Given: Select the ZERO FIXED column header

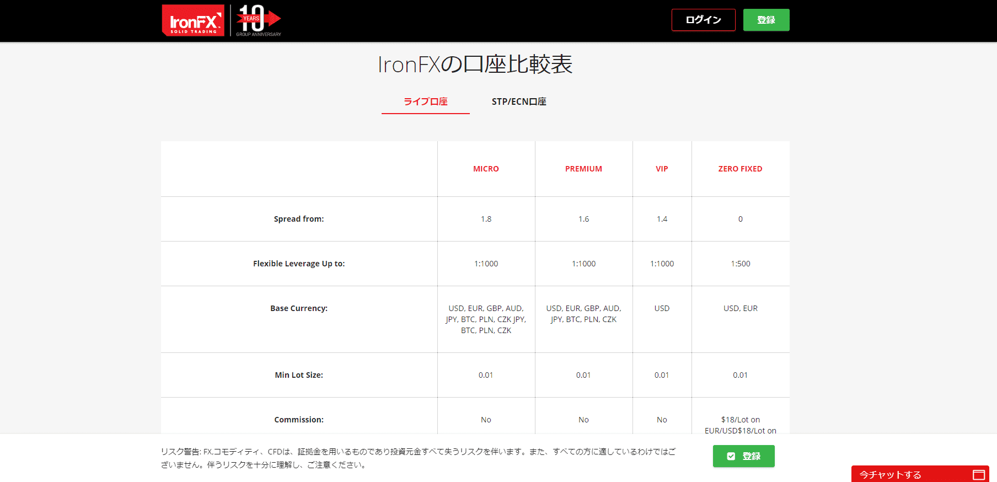Looking at the screenshot, I should [740, 169].
